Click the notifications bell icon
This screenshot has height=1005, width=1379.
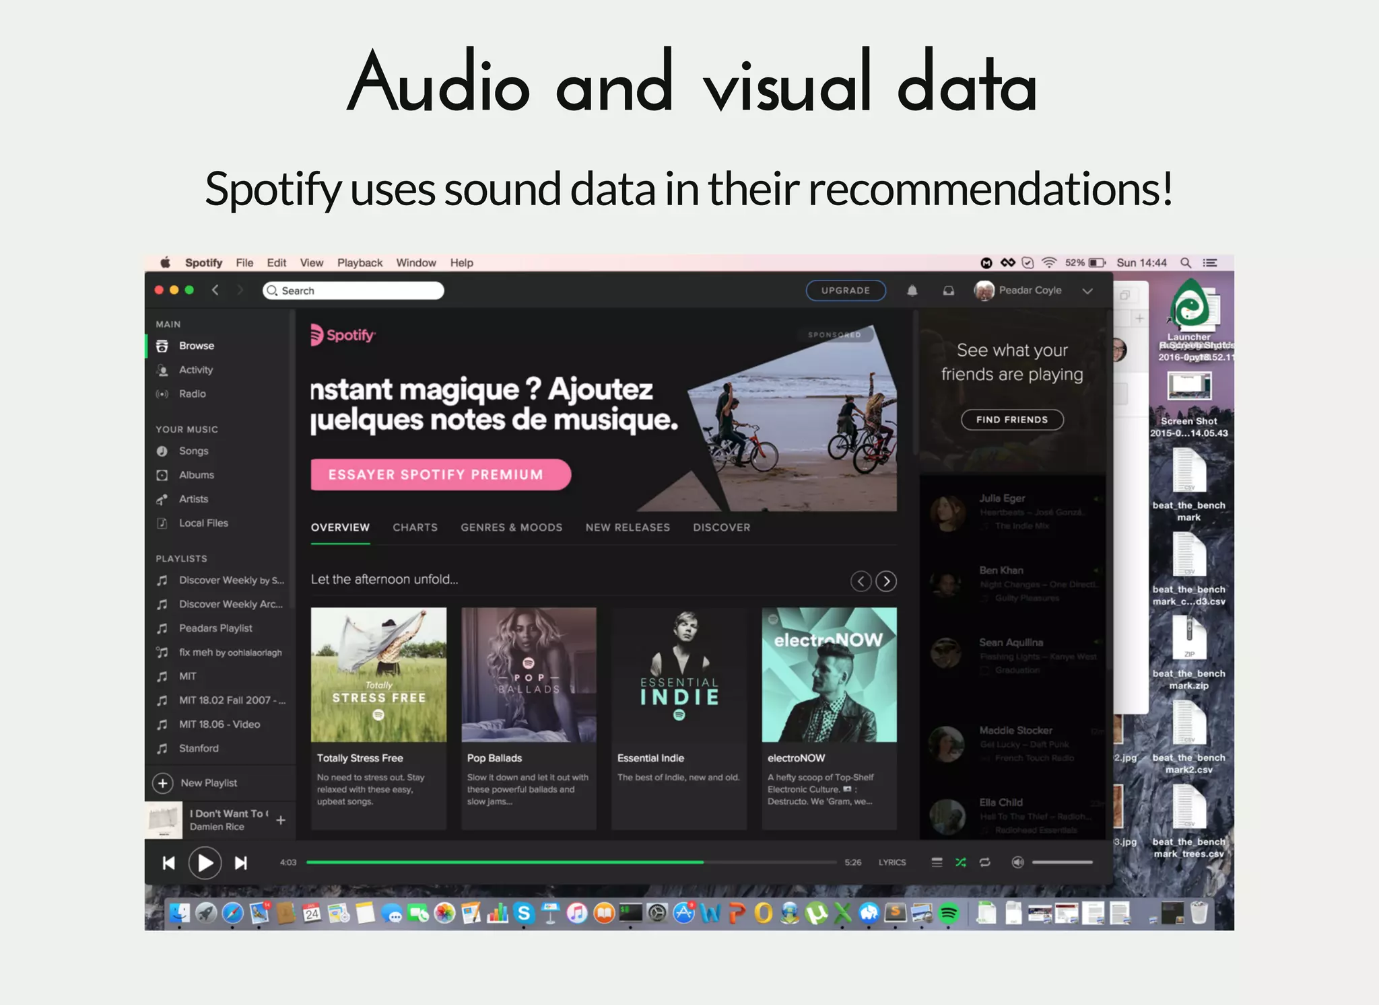click(912, 291)
